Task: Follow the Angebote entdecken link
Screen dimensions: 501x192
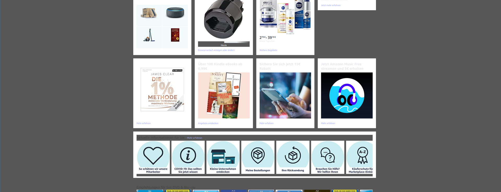Action: [x=208, y=123]
